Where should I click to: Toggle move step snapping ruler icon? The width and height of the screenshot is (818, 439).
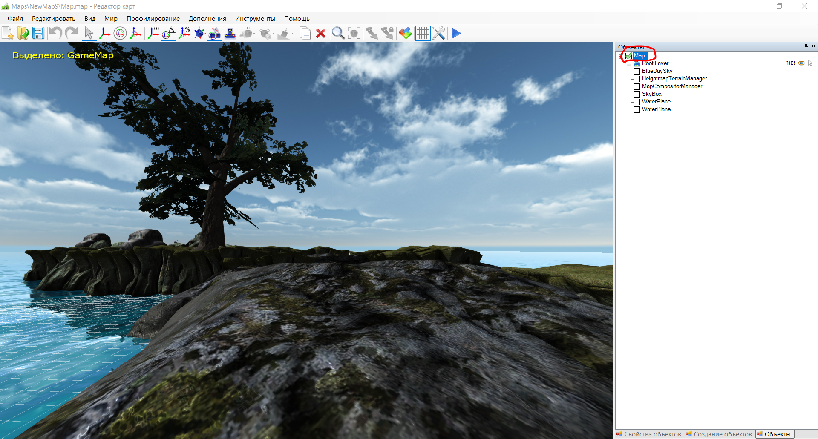[x=153, y=33]
